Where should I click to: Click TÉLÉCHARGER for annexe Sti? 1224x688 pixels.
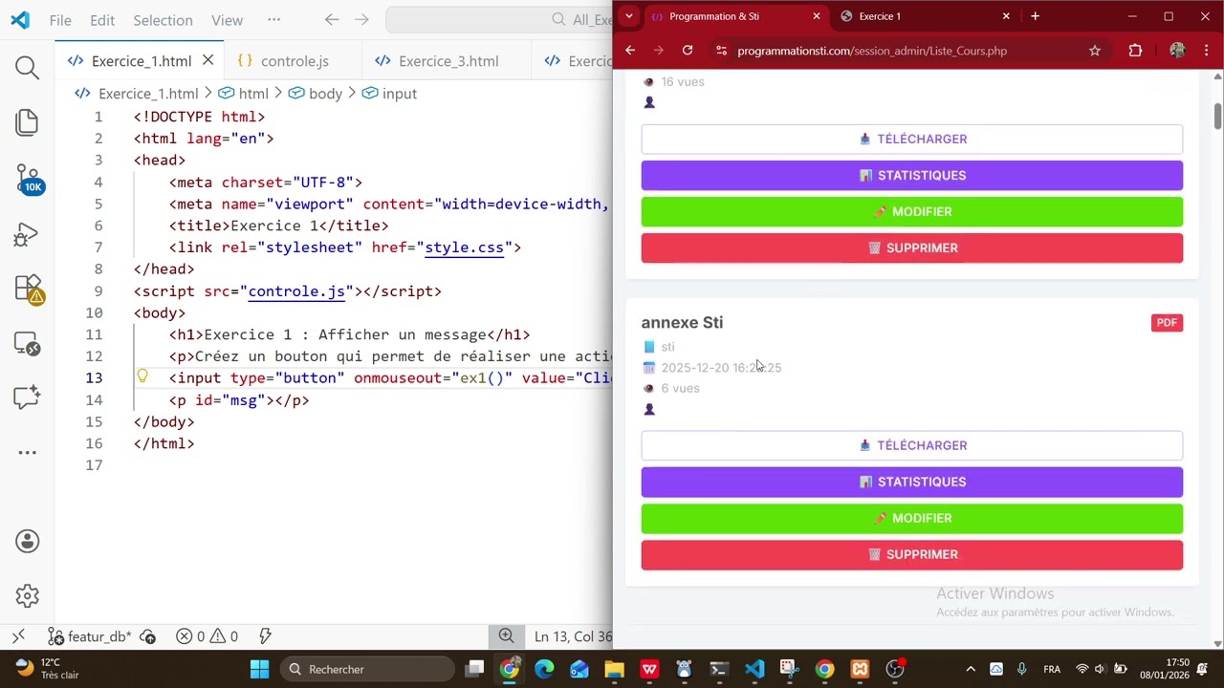[x=911, y=445]
